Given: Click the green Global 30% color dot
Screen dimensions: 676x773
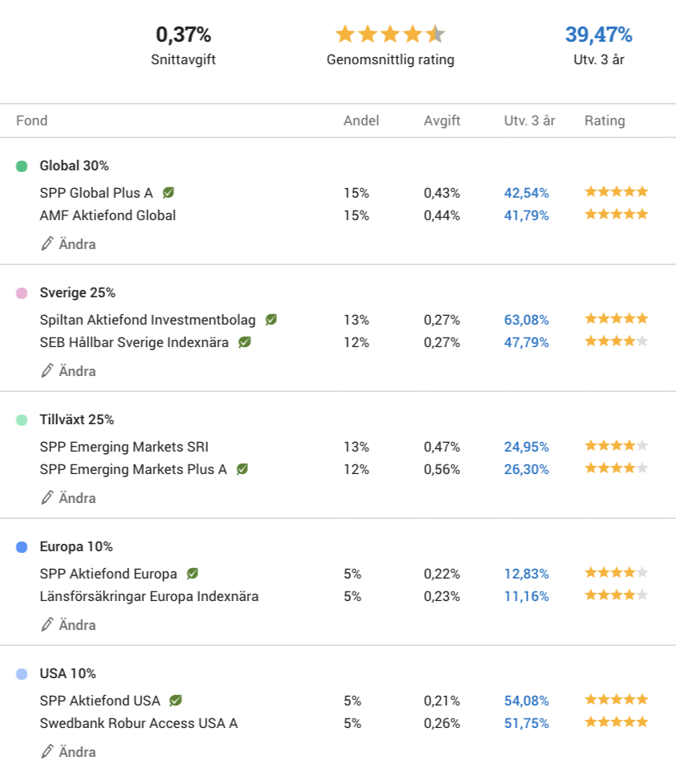Looking at the screenshot, I should pyautogui.click(x=22, y=166).
